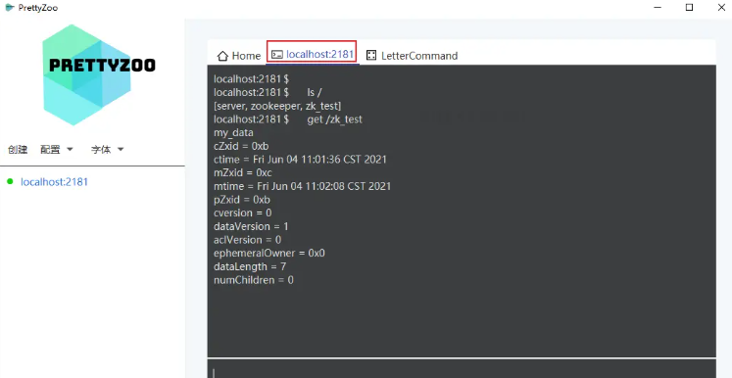The height and width of the screenshot is (378, 732).
Task: Click the LetterCommand tab icon
Action: coord(371,56)
